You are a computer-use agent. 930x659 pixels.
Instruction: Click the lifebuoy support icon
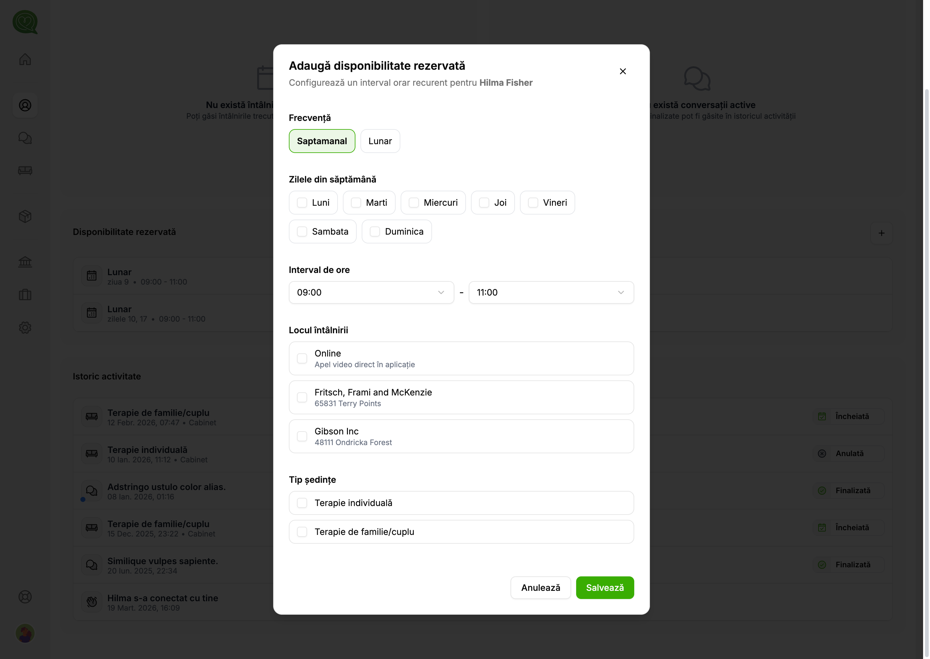coord(25,597)
